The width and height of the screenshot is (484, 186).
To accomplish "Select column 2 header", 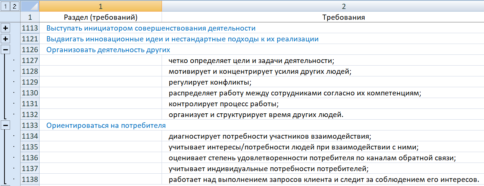I will coord(323,6).
